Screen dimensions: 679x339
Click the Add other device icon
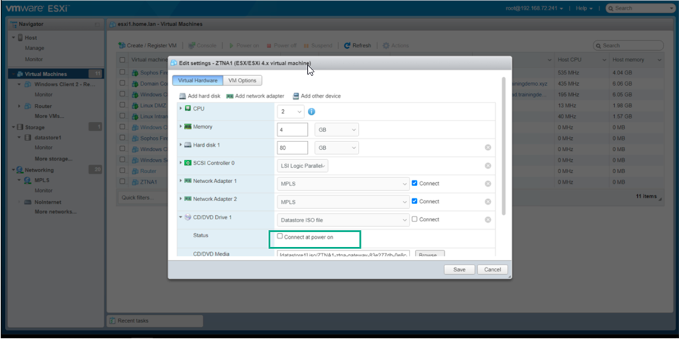(296, 96)
